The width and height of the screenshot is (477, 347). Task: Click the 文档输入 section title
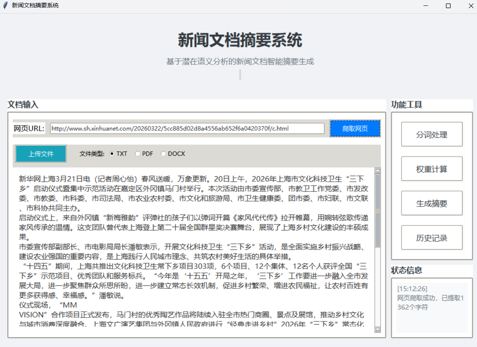click(x=23, y=104)
